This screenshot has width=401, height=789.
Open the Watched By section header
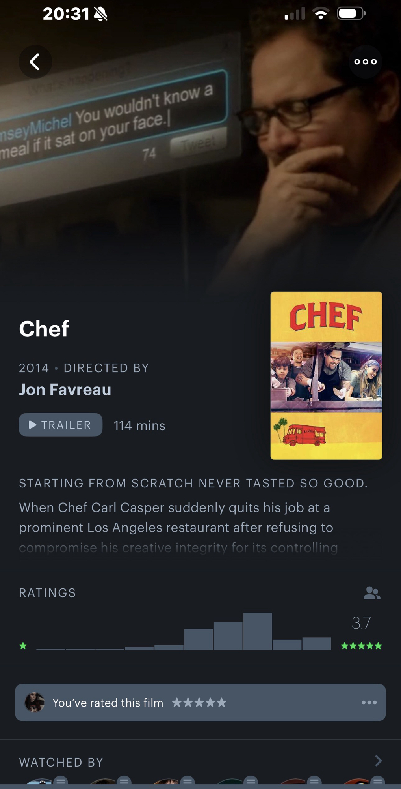point(61,762)
